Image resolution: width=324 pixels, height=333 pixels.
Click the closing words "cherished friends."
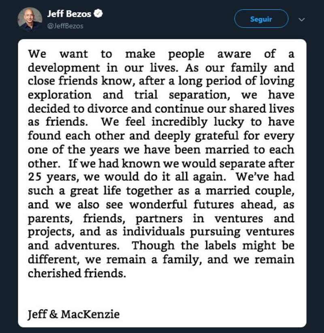pos(76,273)
